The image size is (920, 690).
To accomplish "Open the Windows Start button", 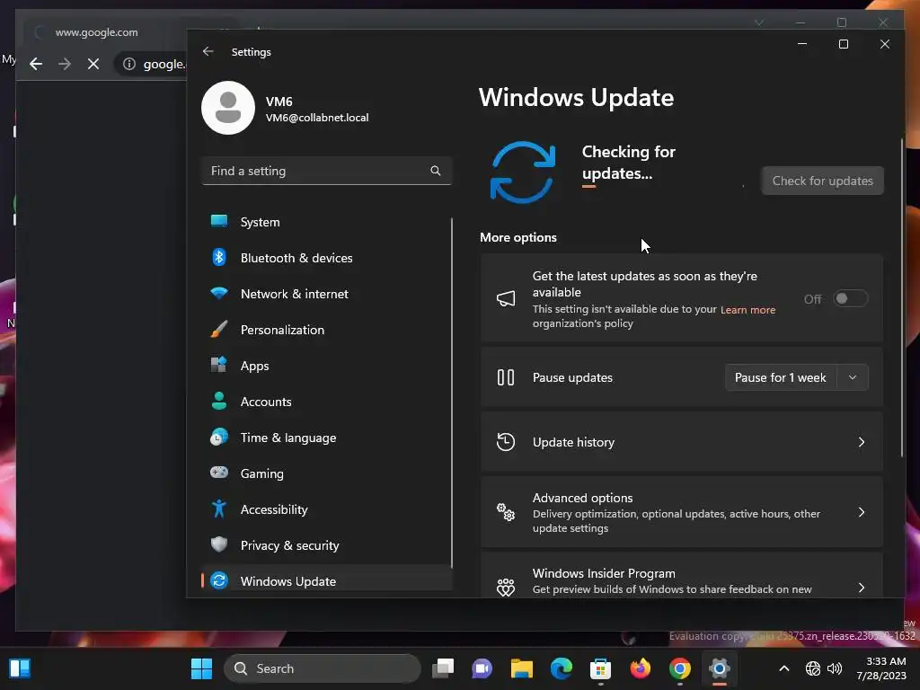I will (x=202, y=668).
